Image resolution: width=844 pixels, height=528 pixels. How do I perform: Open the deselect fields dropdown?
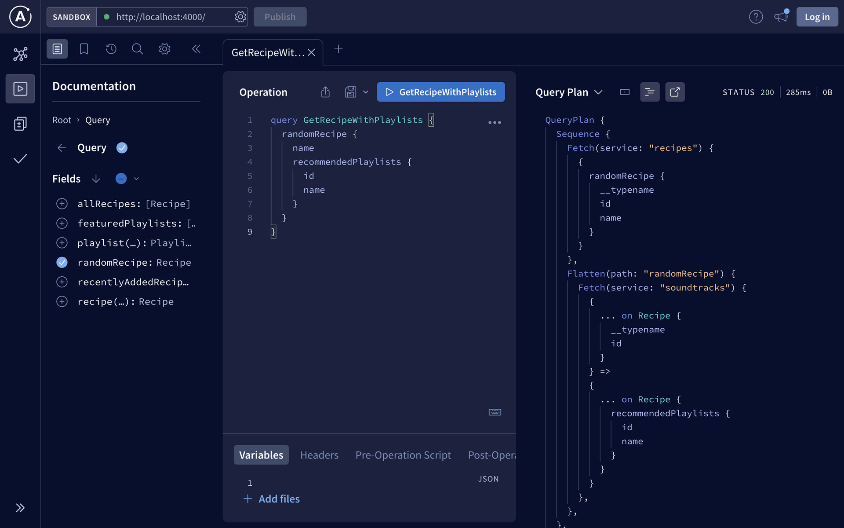pyautogui.click(x=136, y=179)
